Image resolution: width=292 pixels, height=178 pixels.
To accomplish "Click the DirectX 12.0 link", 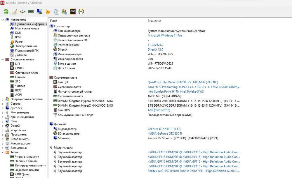I will [x=155, y=50].
